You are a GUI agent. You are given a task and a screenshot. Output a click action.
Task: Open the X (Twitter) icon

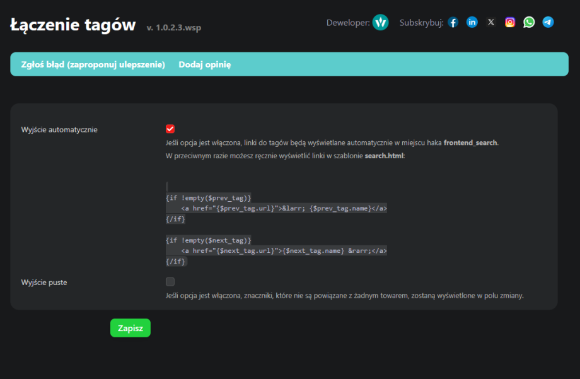click(x=491, y=23)
